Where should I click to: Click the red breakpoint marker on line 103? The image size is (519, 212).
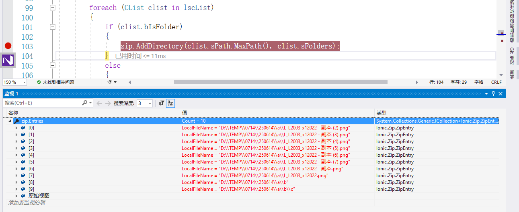pyautogui.click(x=8, y=46)
